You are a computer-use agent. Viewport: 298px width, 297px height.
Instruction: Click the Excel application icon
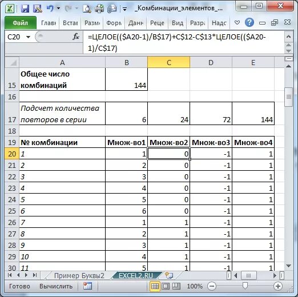[10, 9]
